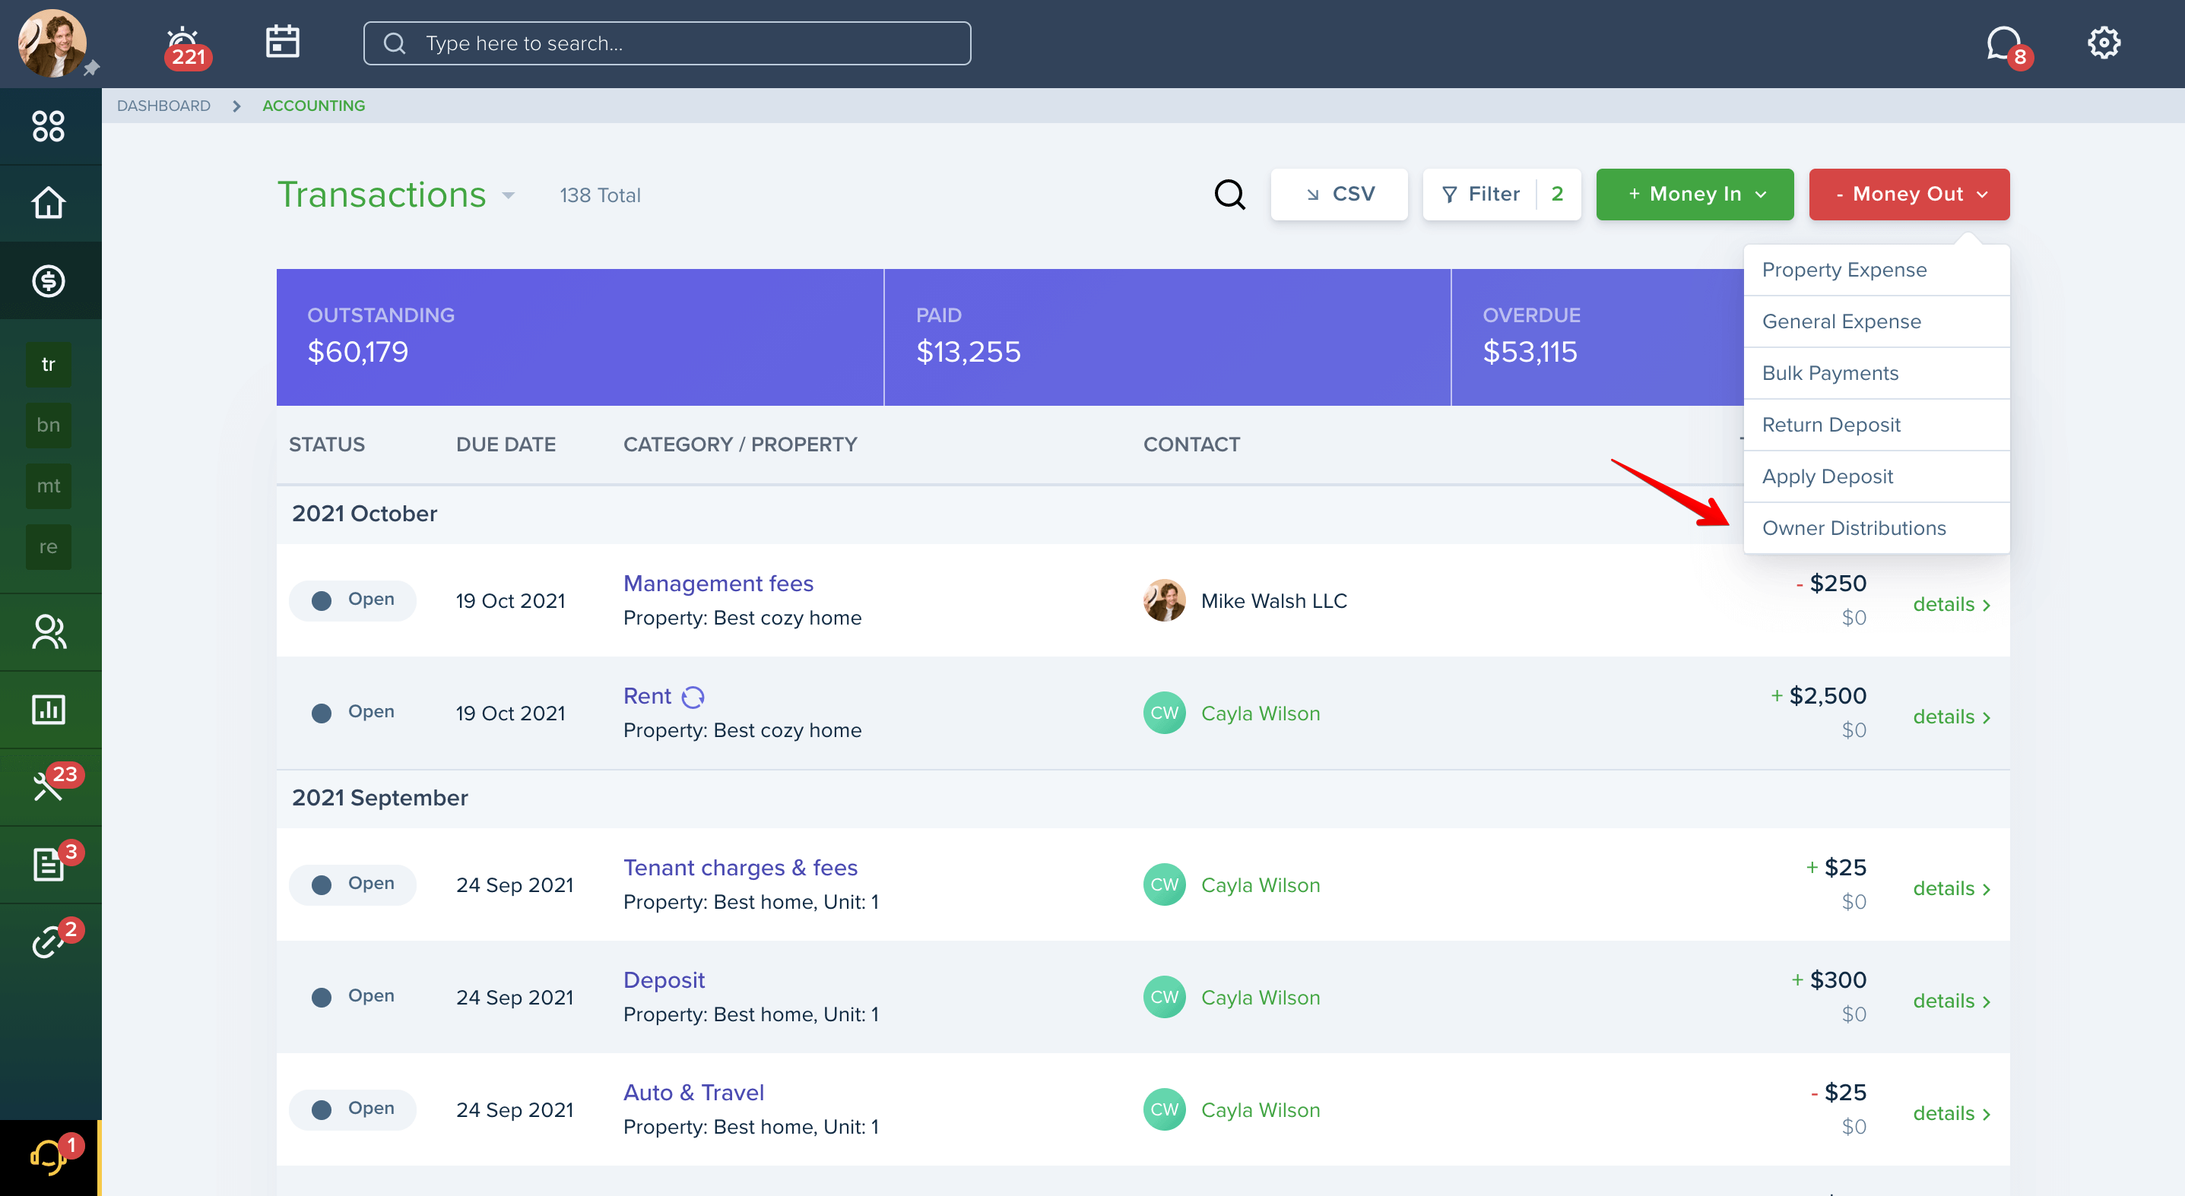Screen dimensions: 2185x1196
Task: View details for the Rent row
Action: 1951,717
